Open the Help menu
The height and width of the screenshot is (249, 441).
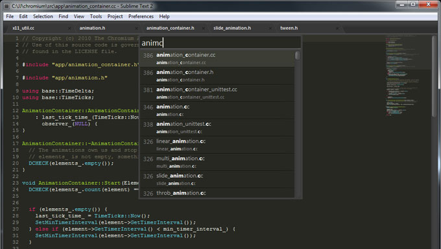(x=164, y=16)
